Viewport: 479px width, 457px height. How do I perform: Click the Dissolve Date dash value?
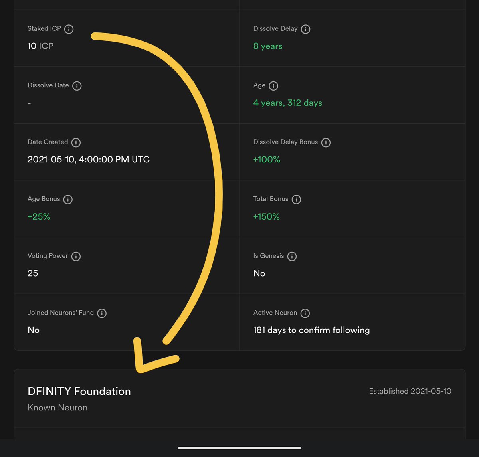(29, 103)
